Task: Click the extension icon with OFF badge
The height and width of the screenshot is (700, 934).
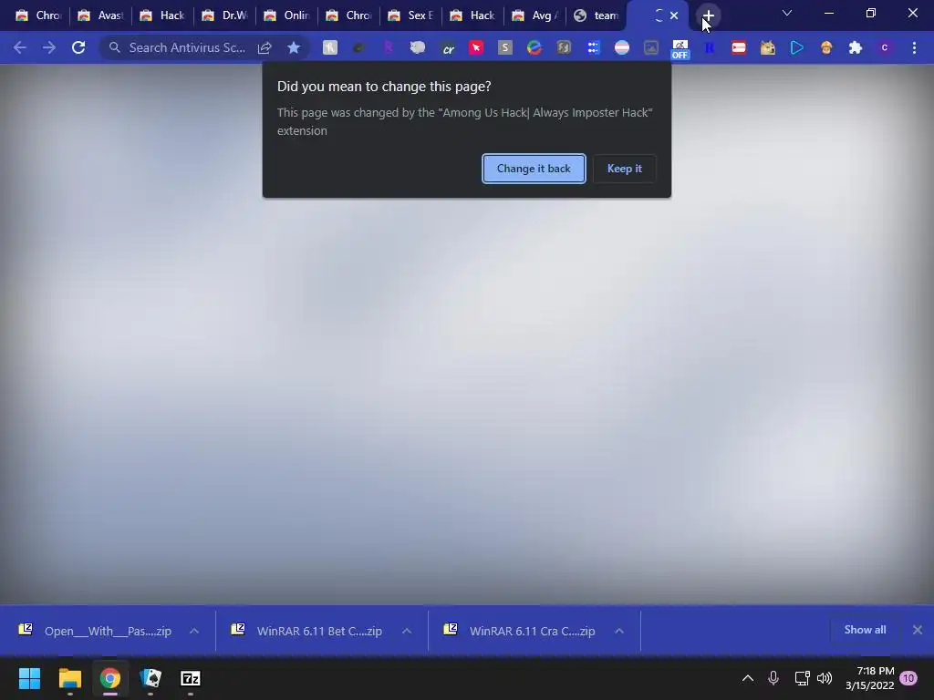Action: point(680,49)
